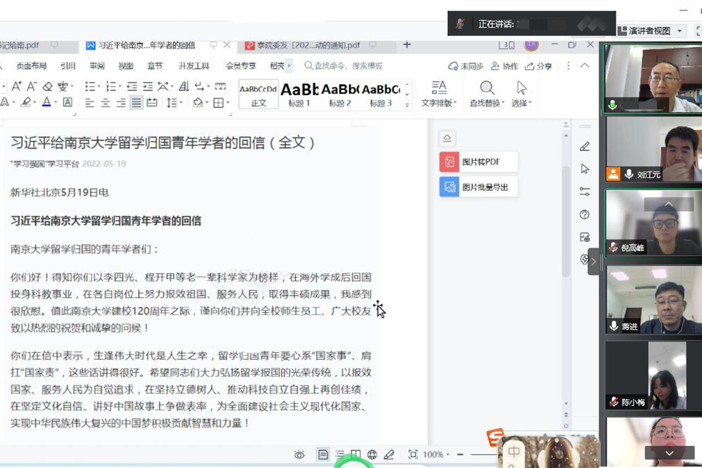Enable reading layout book view

[x=356, y=455]
